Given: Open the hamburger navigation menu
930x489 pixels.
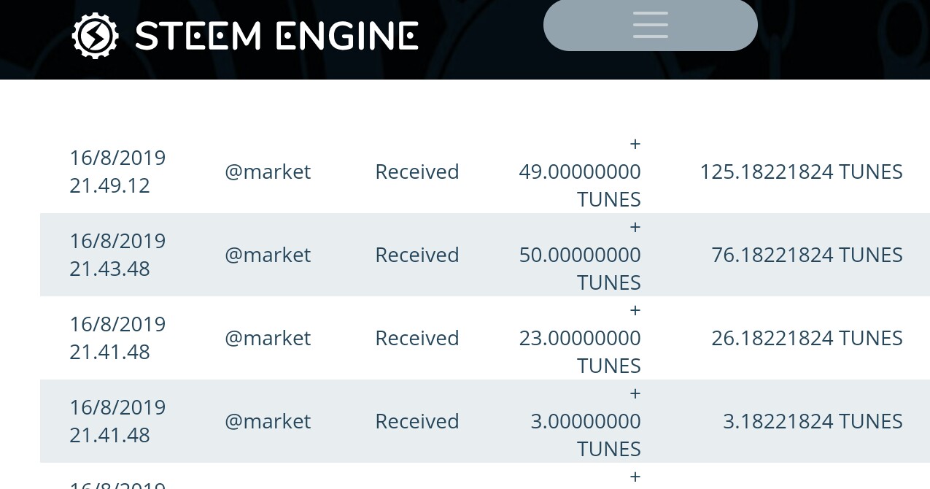Looking at the screenshot, I should [x=651, y=25].
